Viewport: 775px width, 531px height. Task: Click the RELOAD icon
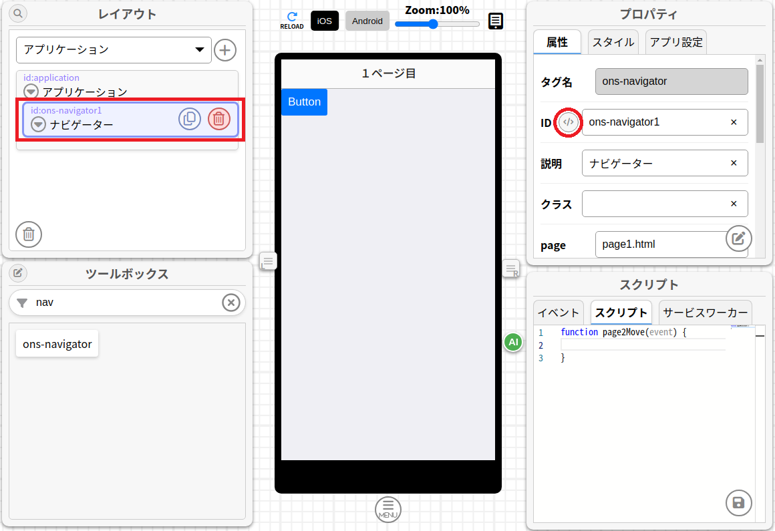pos(291,20)
